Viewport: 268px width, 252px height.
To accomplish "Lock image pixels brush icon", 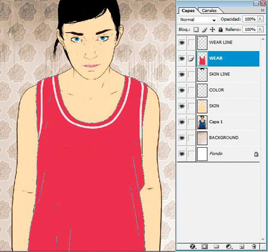I will coord(204,30).
